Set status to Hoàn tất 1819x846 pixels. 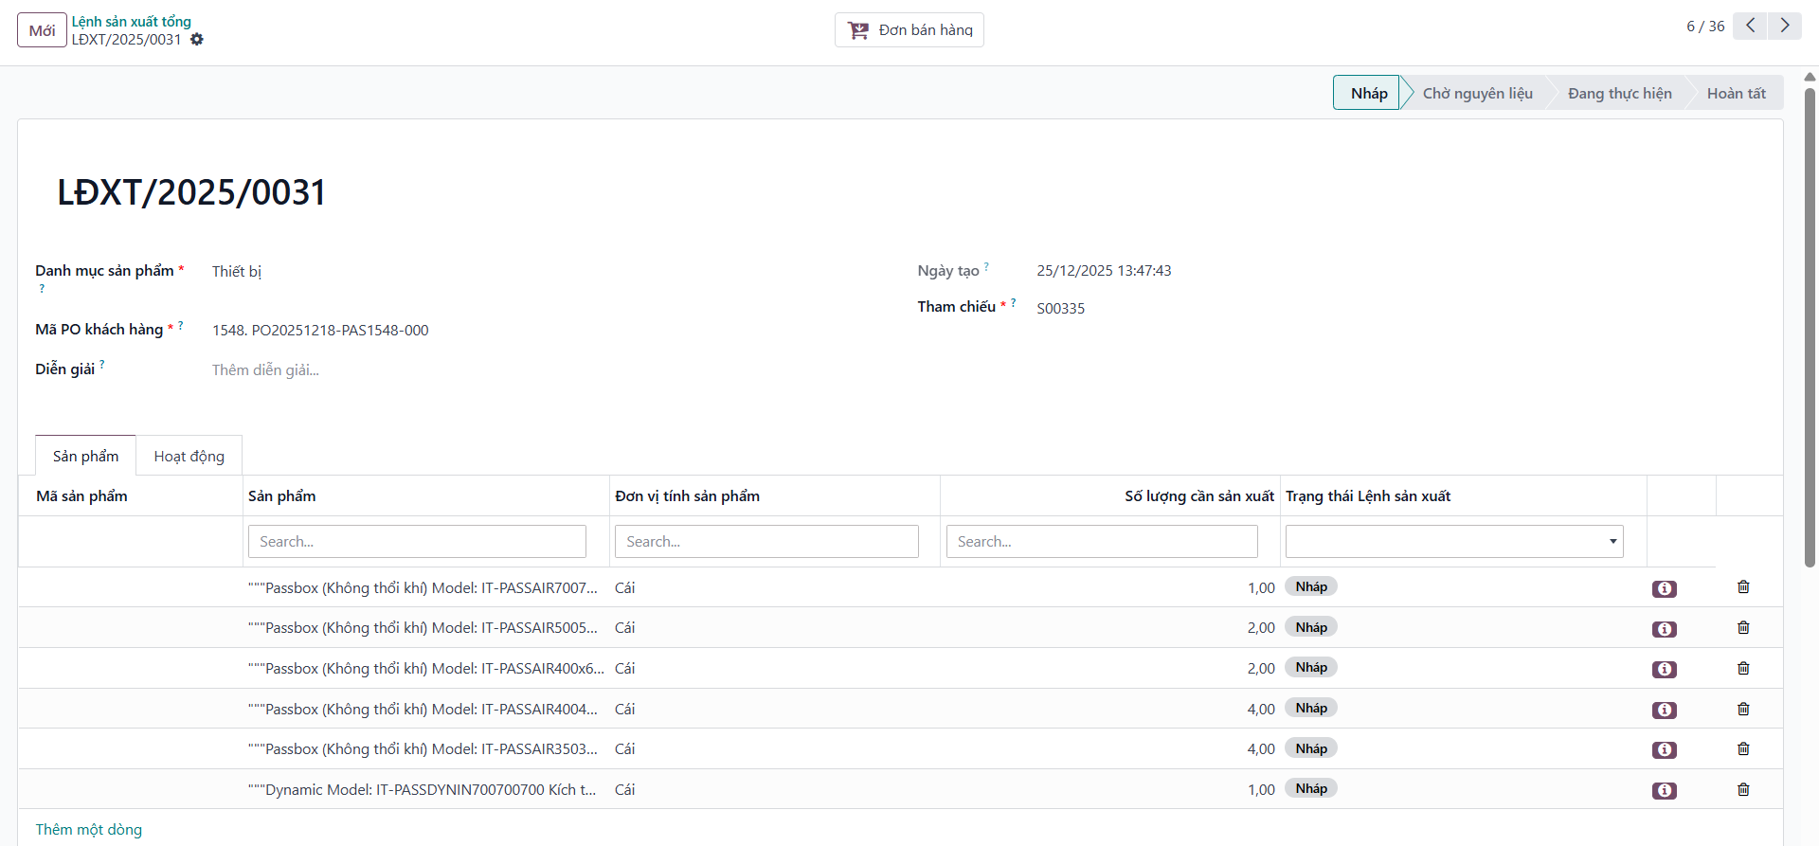[x=1736, y=93]
